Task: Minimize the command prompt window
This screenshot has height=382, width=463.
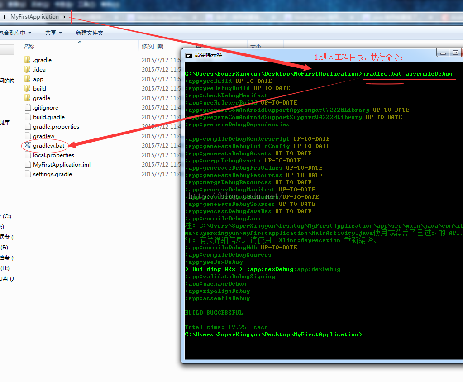Action: (x=443, y=53)
